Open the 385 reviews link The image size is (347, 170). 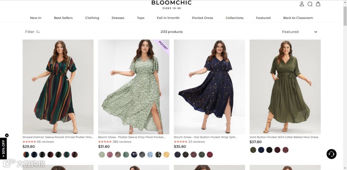[121, 142]
